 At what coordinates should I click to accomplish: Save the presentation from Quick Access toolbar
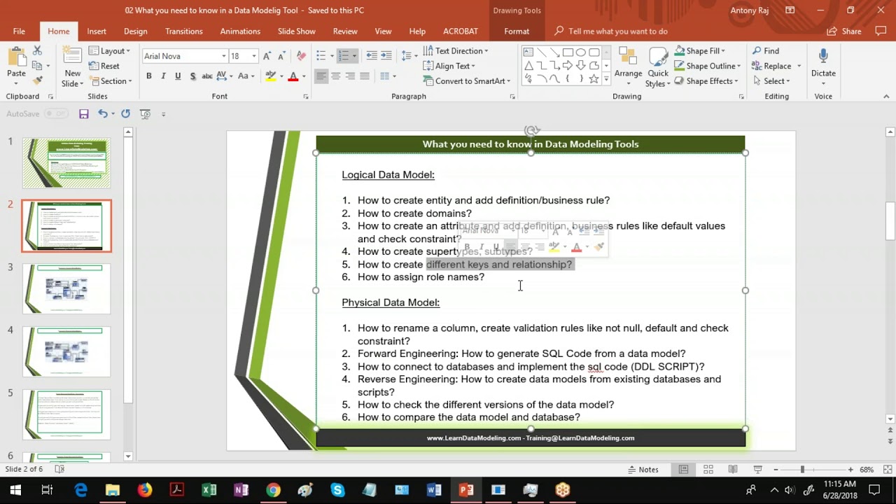(x=84, y=113)
